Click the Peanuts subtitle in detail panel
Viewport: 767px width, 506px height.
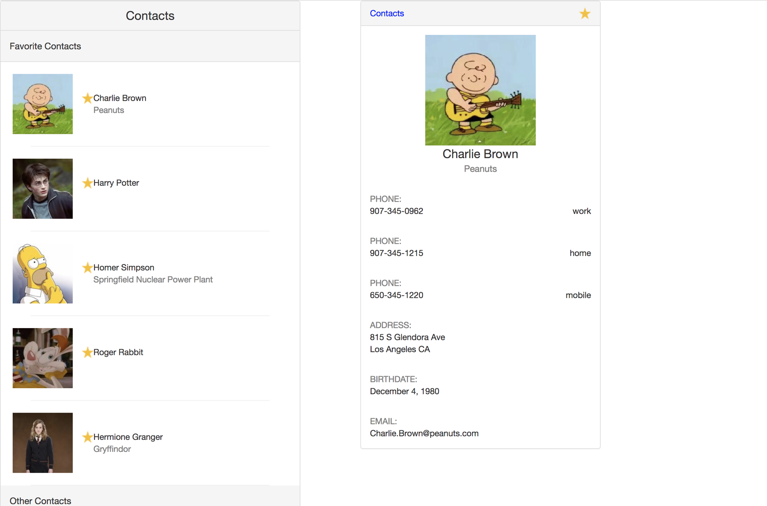pos(480,169)
